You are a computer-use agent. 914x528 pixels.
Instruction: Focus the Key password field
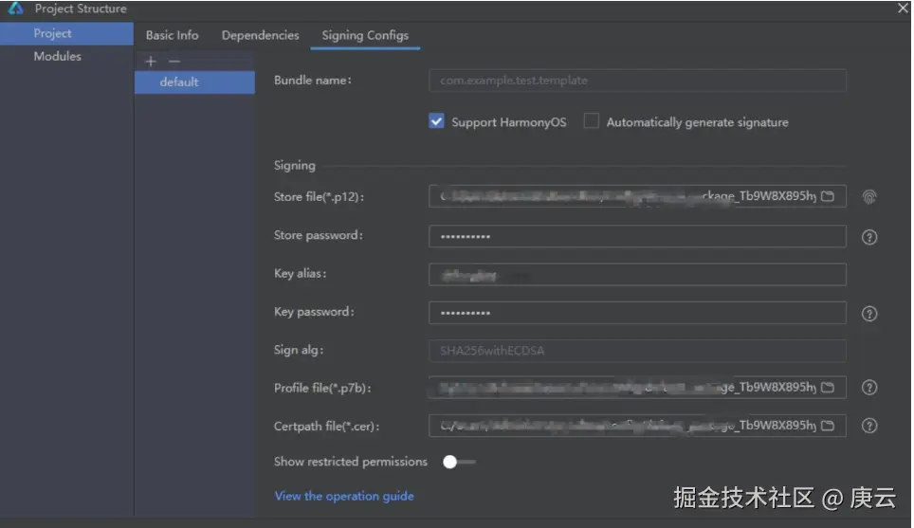(x=637, y=313)
